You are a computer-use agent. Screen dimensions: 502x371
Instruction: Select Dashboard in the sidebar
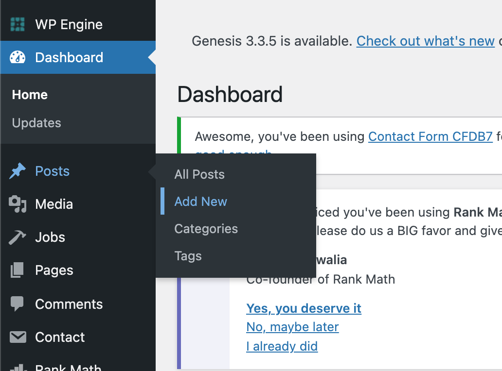pos(78,57)
